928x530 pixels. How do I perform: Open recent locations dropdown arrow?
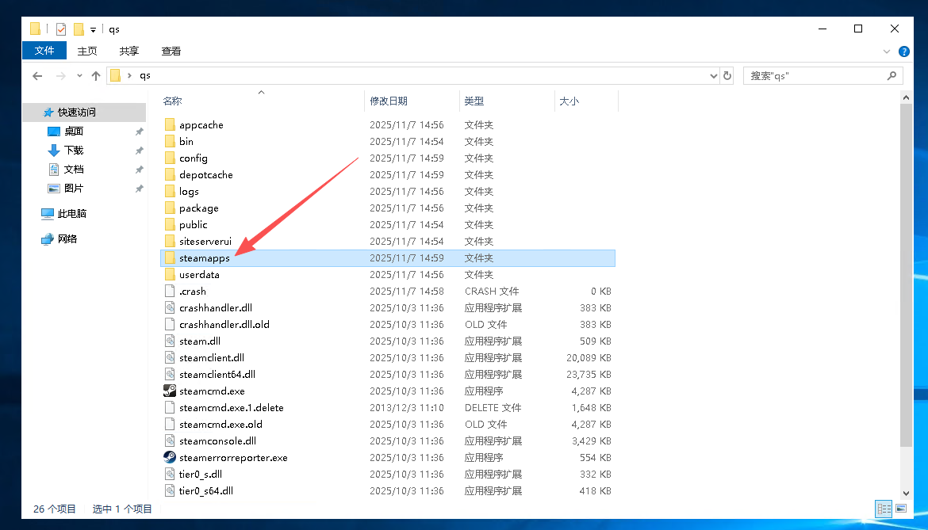click(x=79, y=76)
